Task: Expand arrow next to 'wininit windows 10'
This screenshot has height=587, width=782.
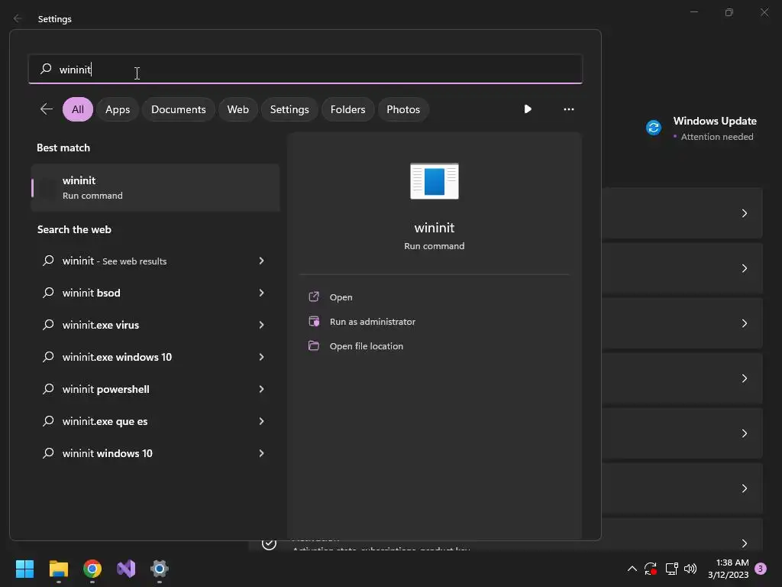Action: 261,453
